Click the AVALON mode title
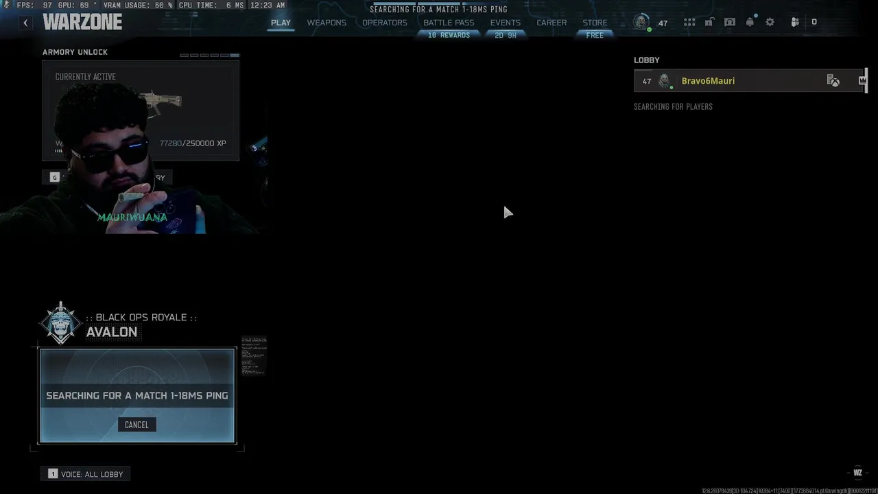Viewport: 878px width, 494px height. point(112,332)
